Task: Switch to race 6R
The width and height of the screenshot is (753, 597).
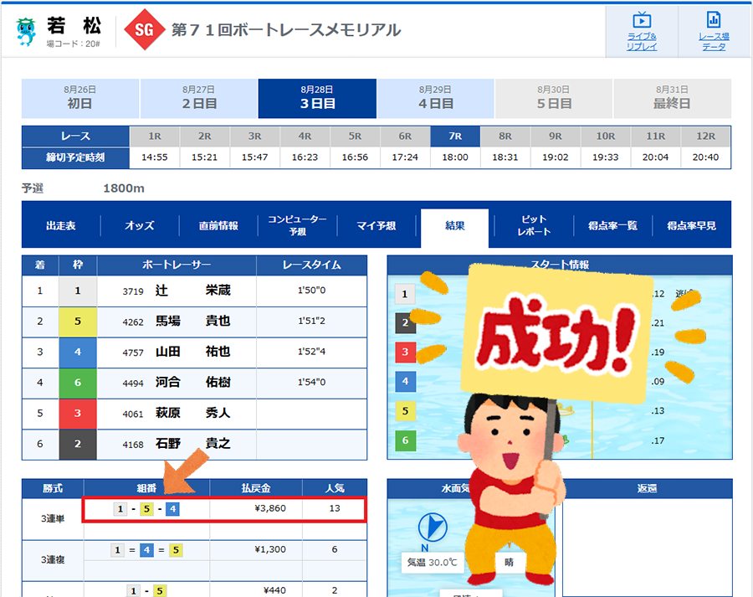Action: [x=405, y=136]
